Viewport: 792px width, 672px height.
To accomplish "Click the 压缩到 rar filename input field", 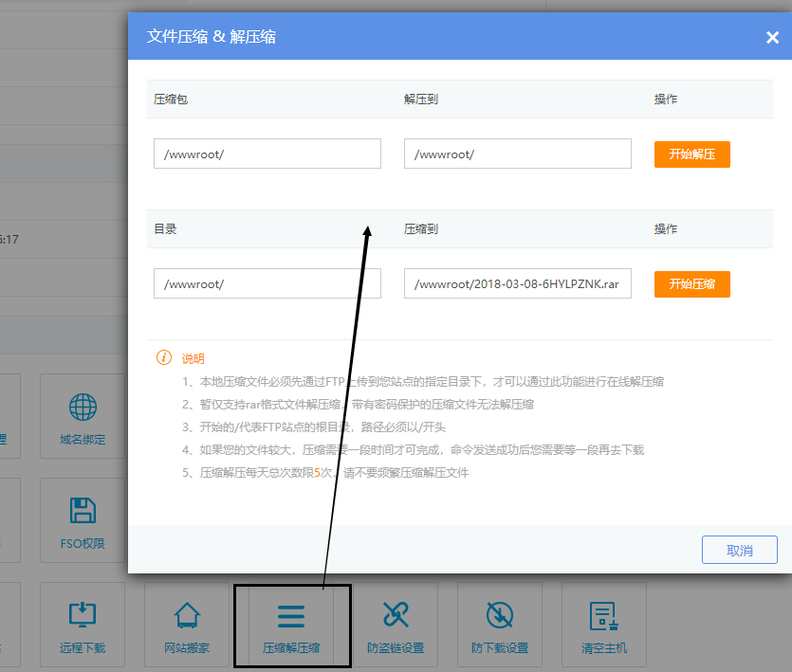I will (517, 283).
